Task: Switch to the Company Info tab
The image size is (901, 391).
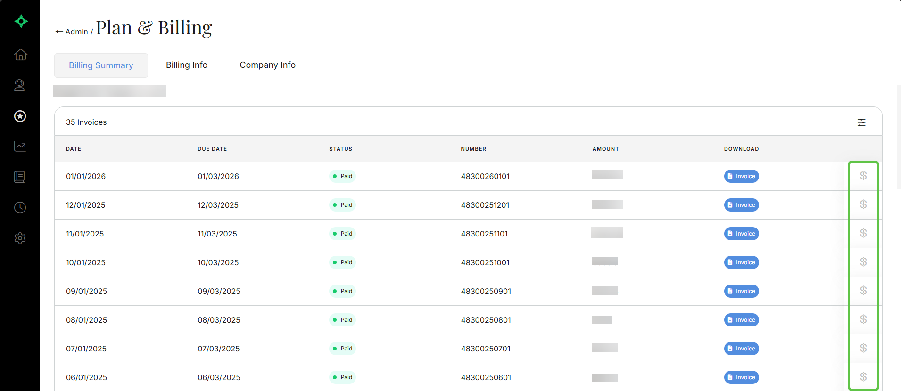Action: (x=267, y=65)
